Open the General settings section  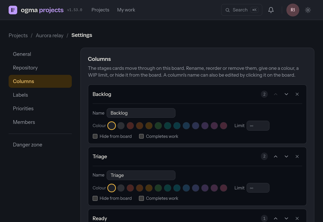pos(40,54)
